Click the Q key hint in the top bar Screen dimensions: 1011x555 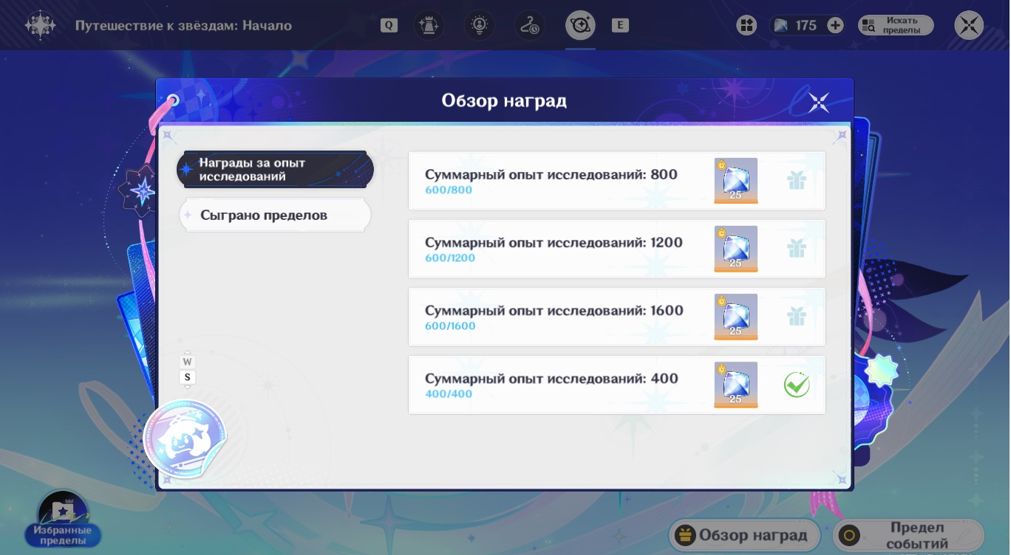[389, 26]
